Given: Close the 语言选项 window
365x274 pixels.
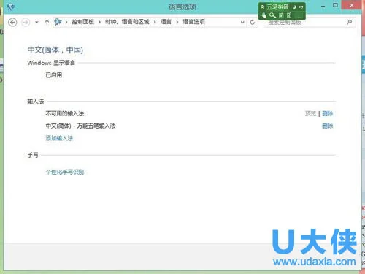Looking at the screenshot, I should coord(351,5).
